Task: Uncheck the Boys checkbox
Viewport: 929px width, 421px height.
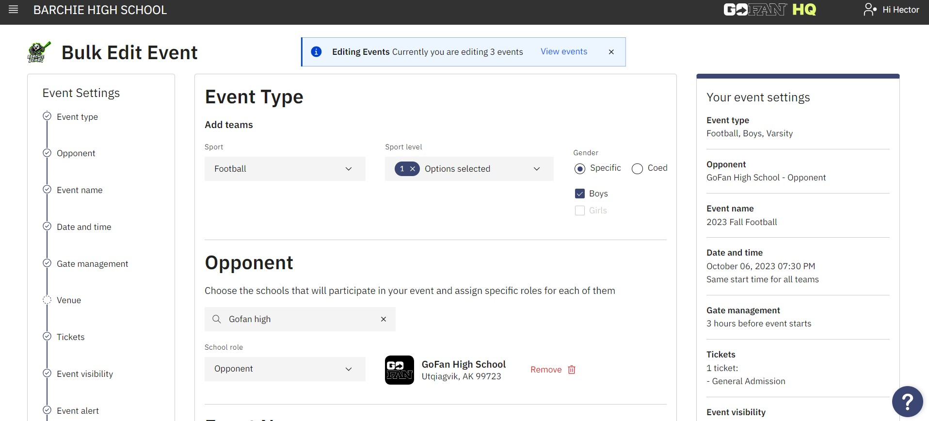Action: point(579,194)
